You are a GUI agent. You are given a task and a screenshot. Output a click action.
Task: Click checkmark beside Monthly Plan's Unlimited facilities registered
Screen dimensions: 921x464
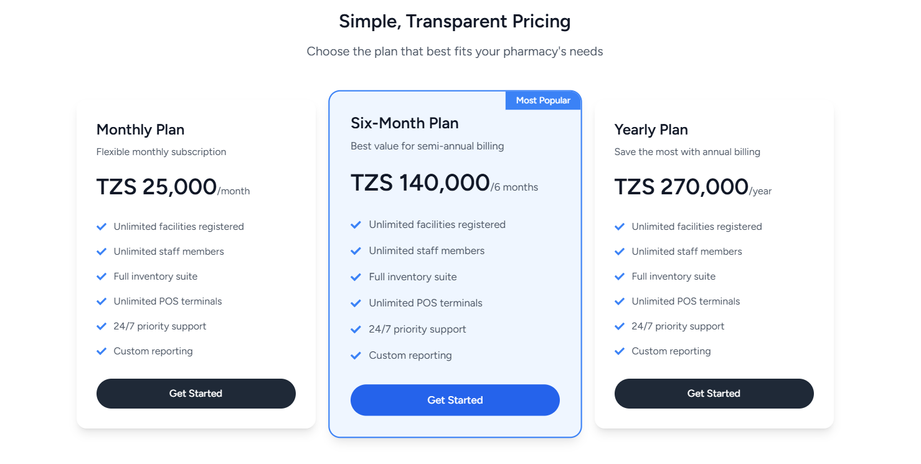pos(102,227)
